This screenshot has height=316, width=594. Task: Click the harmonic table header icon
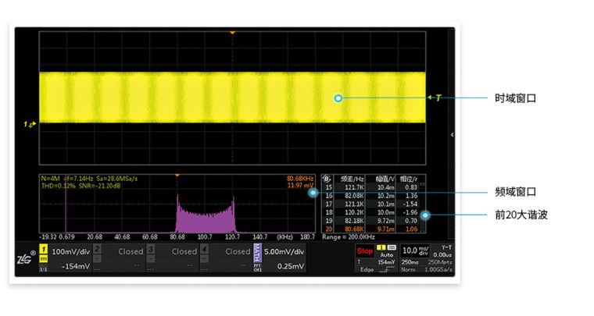pos(327,179)
